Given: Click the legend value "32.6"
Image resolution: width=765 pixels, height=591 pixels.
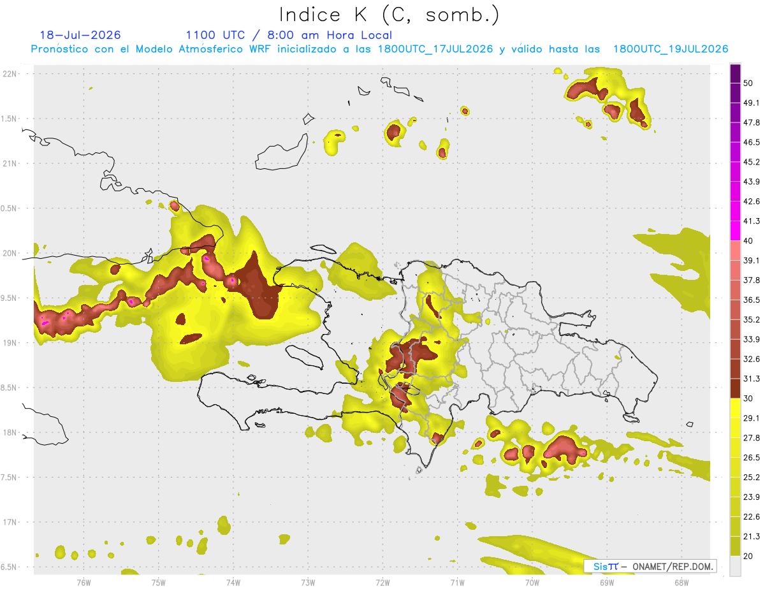Looking at the screenshot, I should (x=751, y=359).
